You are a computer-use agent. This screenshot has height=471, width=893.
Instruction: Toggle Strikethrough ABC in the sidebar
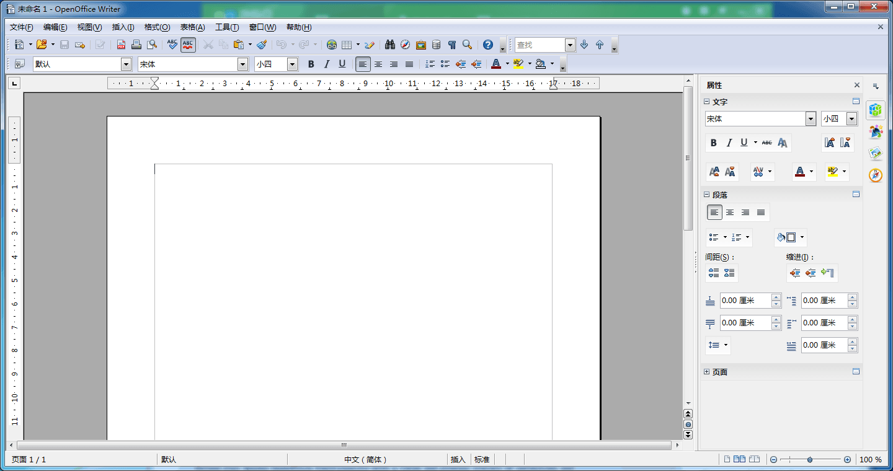767,143
